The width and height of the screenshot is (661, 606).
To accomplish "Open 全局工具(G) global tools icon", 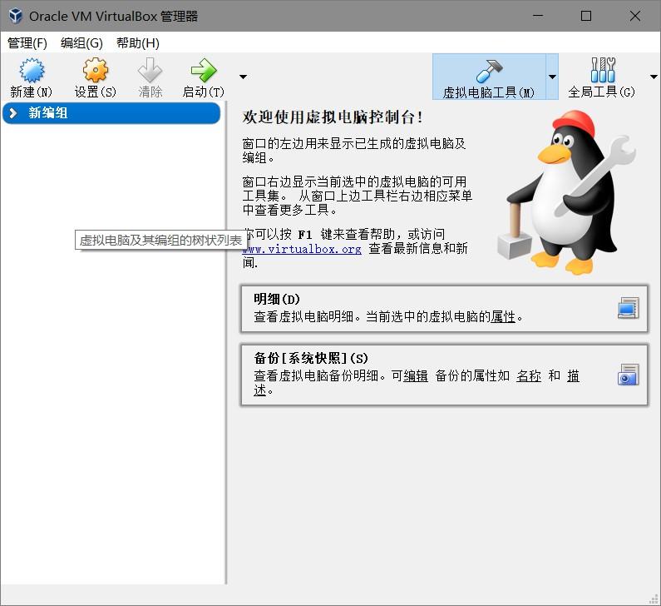I will click(x=603, y=70).
